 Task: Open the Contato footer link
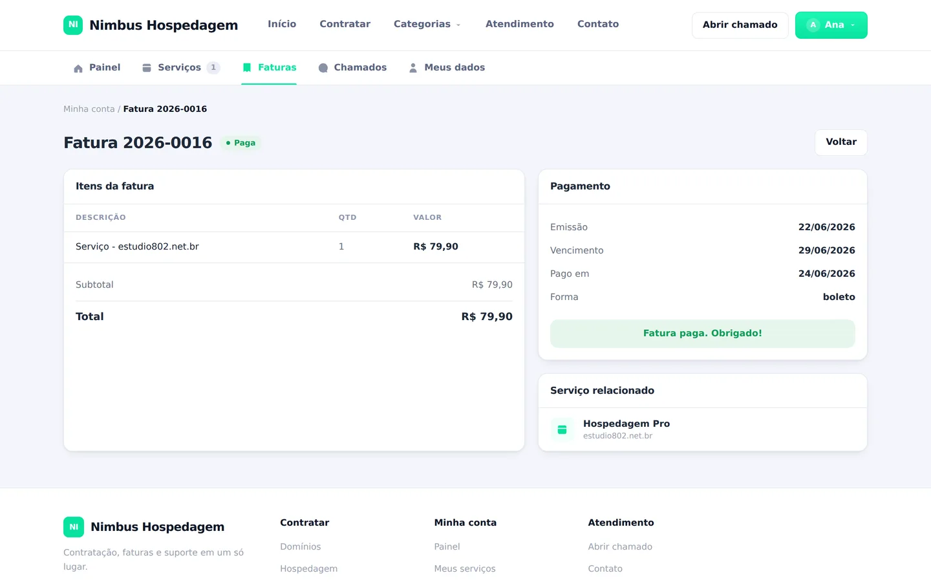(x=605, y=569)
